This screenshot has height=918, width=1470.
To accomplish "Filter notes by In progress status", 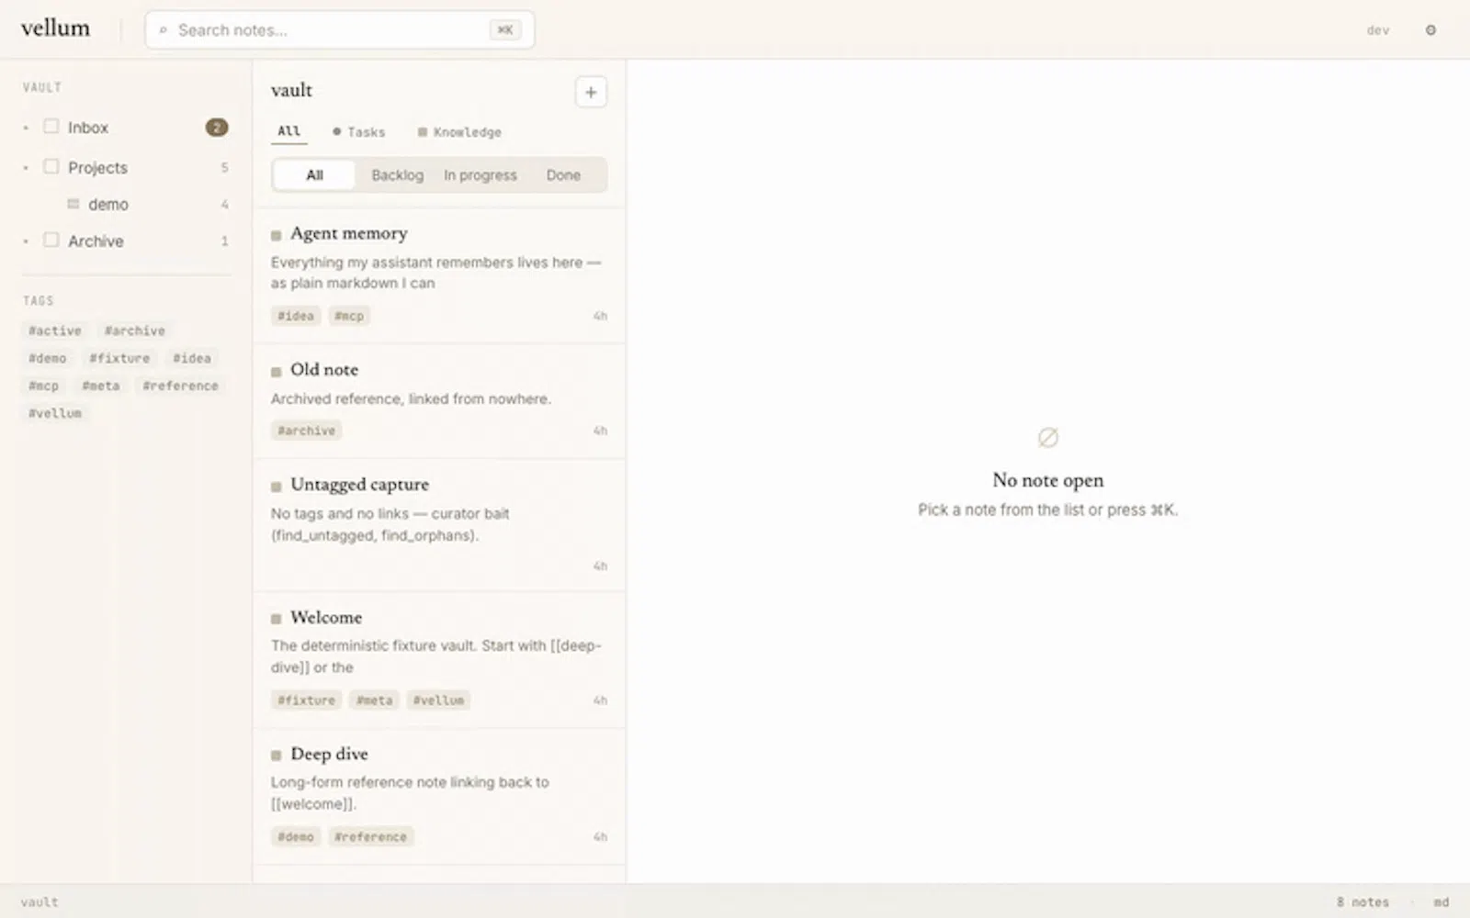I will point(481,175).
